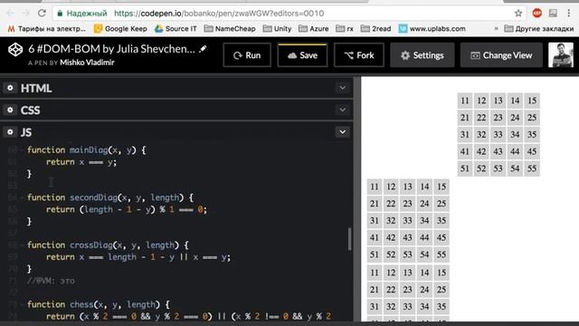Open HTML editor settings gear

(10, 88)
